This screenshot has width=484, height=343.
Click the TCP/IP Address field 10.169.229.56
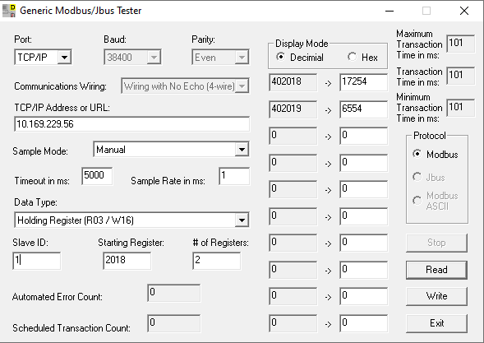(x=131, y=124)
